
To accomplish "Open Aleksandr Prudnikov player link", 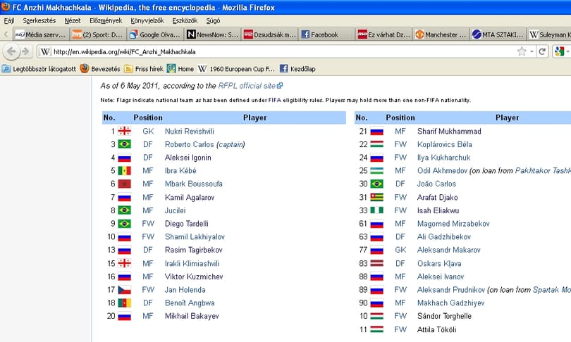I will [x=451, y=290].
